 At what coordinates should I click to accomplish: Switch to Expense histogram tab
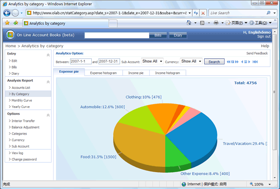(103, 73)
